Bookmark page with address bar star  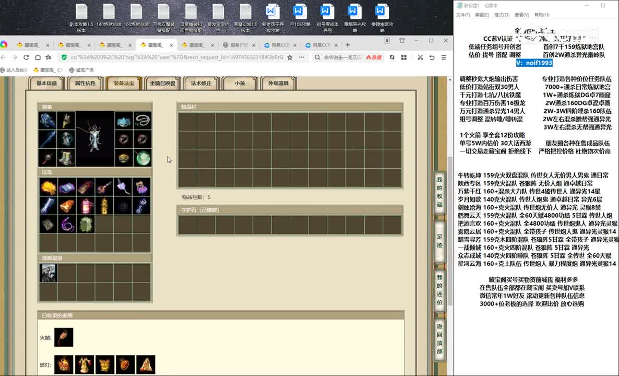[x=290, y=57]
